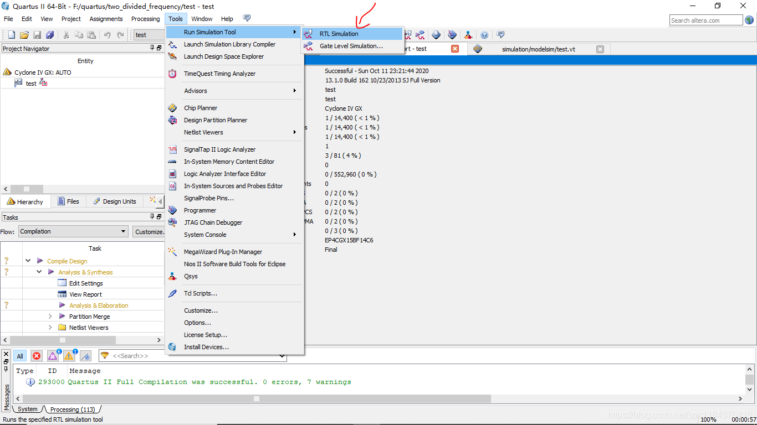Click the Redo toolbar icon
The width and height of the screenshot is (757, 425).
120,35
